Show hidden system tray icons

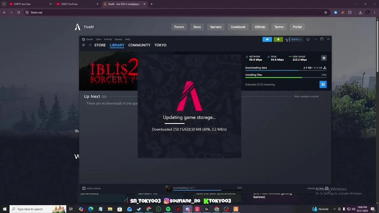(335, 209)
